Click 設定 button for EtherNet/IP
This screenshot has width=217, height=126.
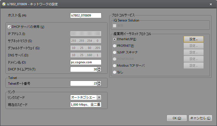pyautogui.click(x=193, y=39)
